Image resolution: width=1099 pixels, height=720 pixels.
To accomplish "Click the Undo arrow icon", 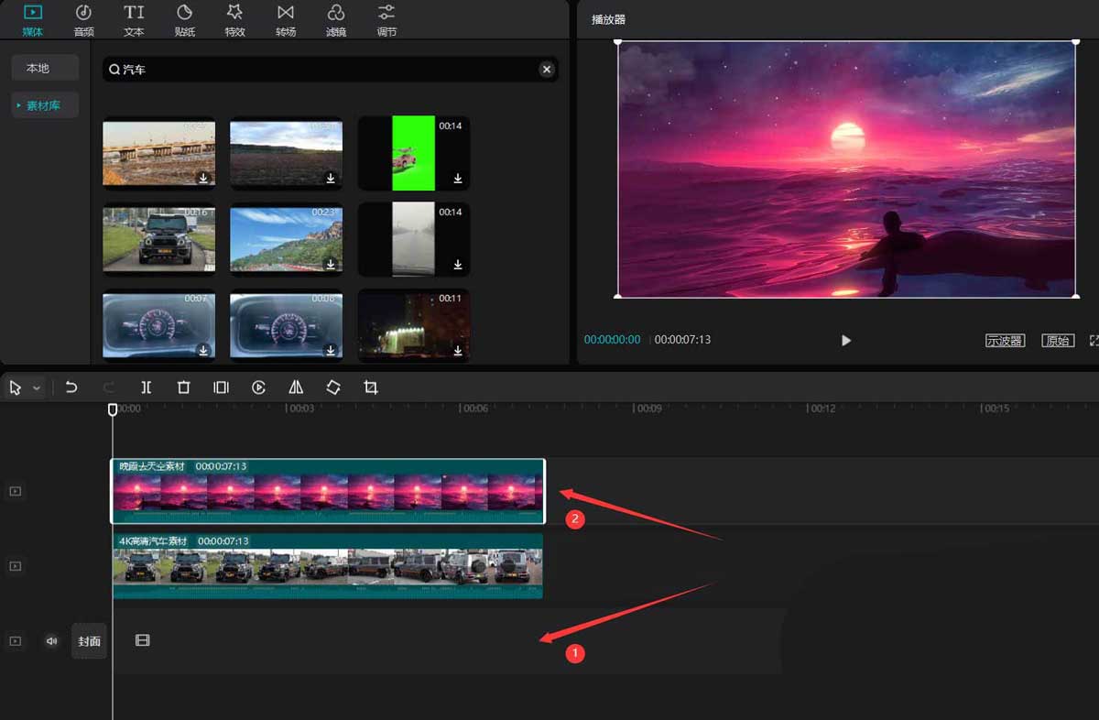I will tap(71, 387).
